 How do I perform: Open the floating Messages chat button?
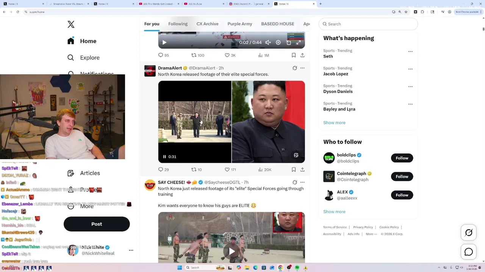click(x=469, y=252)
